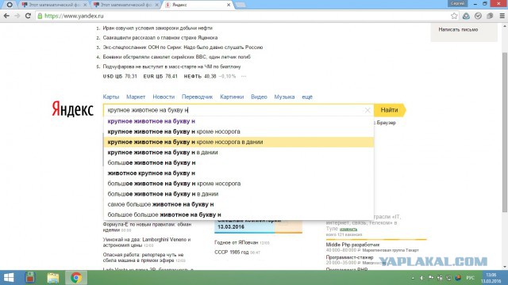Image resolution: width=508 pixels, height=285 pixels.
Task: Click the speaker volume tray icon
Action: coord(421,278)
